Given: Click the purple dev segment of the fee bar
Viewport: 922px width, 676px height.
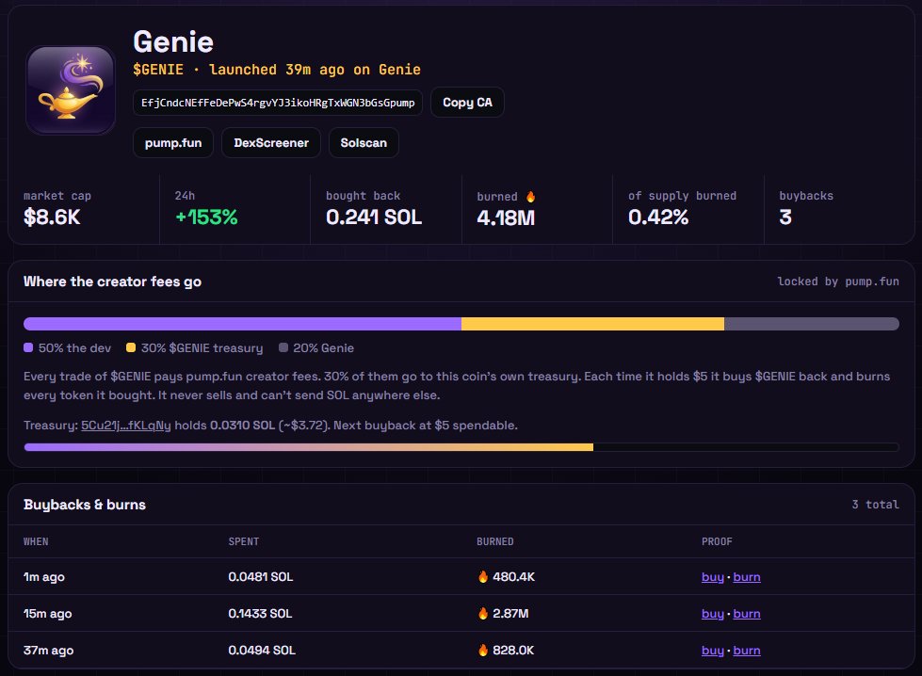Looking at the screenshot, I should click(x=242, y=324).
